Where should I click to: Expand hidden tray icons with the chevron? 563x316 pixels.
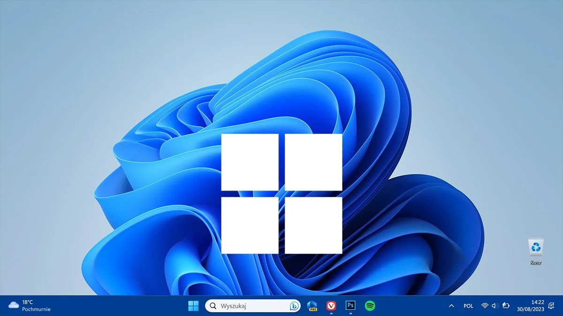pos(451,306)
